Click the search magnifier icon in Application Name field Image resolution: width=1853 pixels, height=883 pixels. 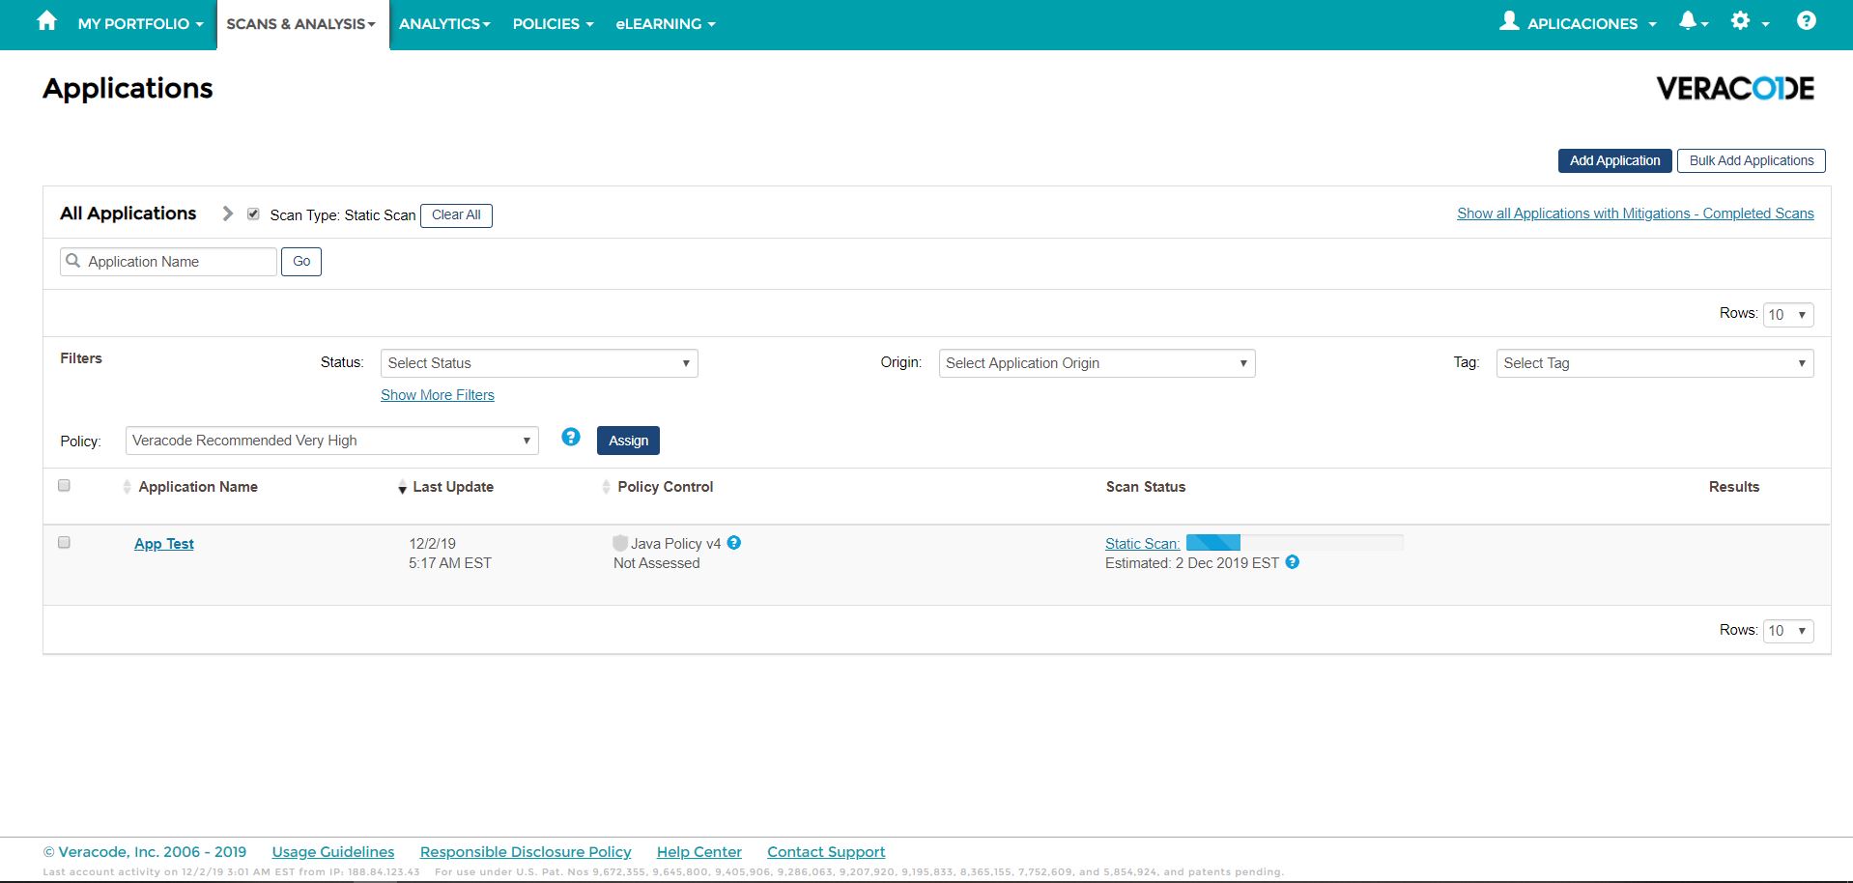click(x=72, y=261)
